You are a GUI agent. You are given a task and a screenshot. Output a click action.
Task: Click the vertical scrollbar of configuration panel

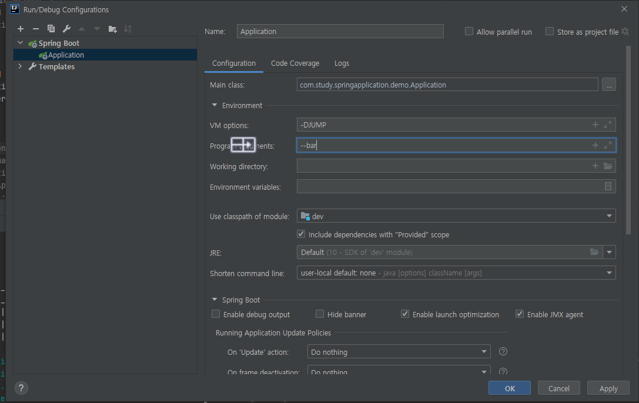(628, 140)
